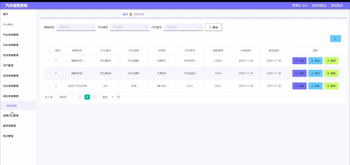Viewport: 350px width, 165px height.
Task: Click cell 1606714354598
Action: tap(77, 86)
